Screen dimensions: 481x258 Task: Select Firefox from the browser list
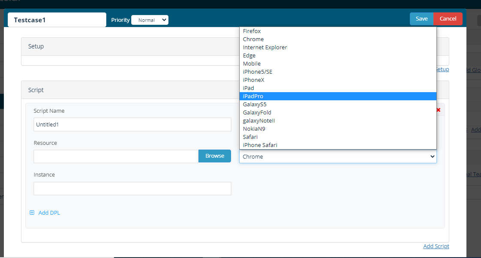coord(338,31)
